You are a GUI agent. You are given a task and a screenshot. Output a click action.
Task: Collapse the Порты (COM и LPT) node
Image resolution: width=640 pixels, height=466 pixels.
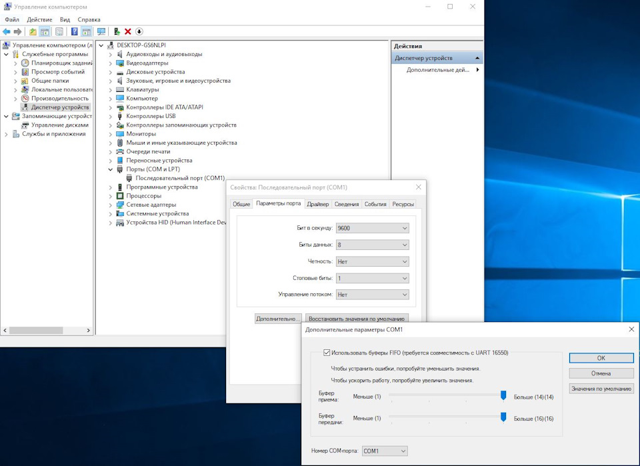click(110, 169)
